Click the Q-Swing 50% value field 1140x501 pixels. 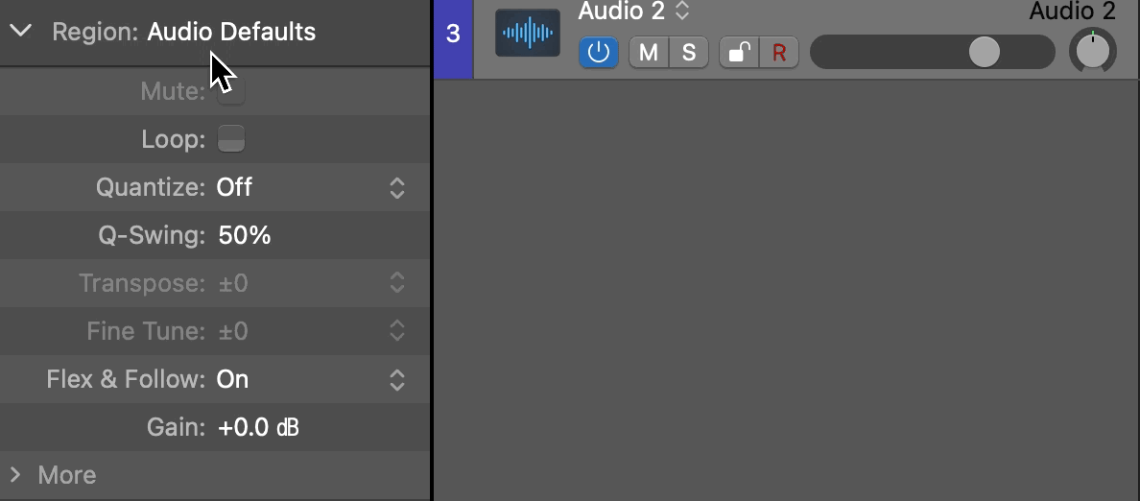point(245,235)
